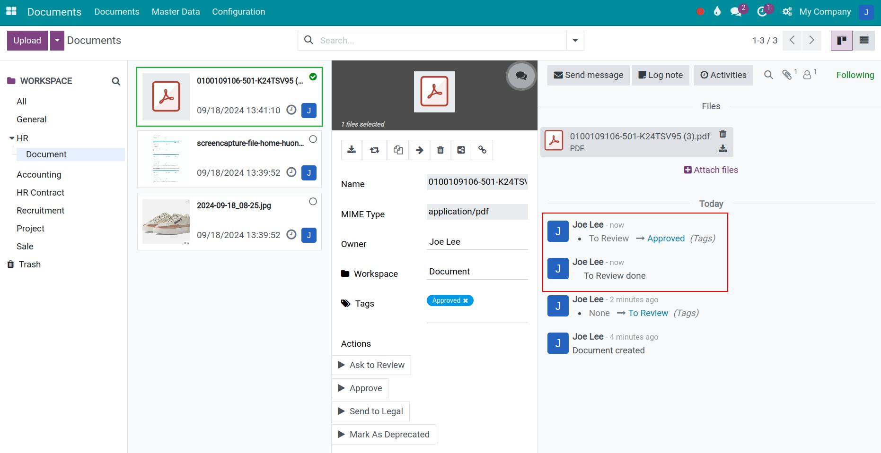The width and height of the screenshot is (881, 453).
Task: Open the apps grid home menu
Action: (11, 11)
